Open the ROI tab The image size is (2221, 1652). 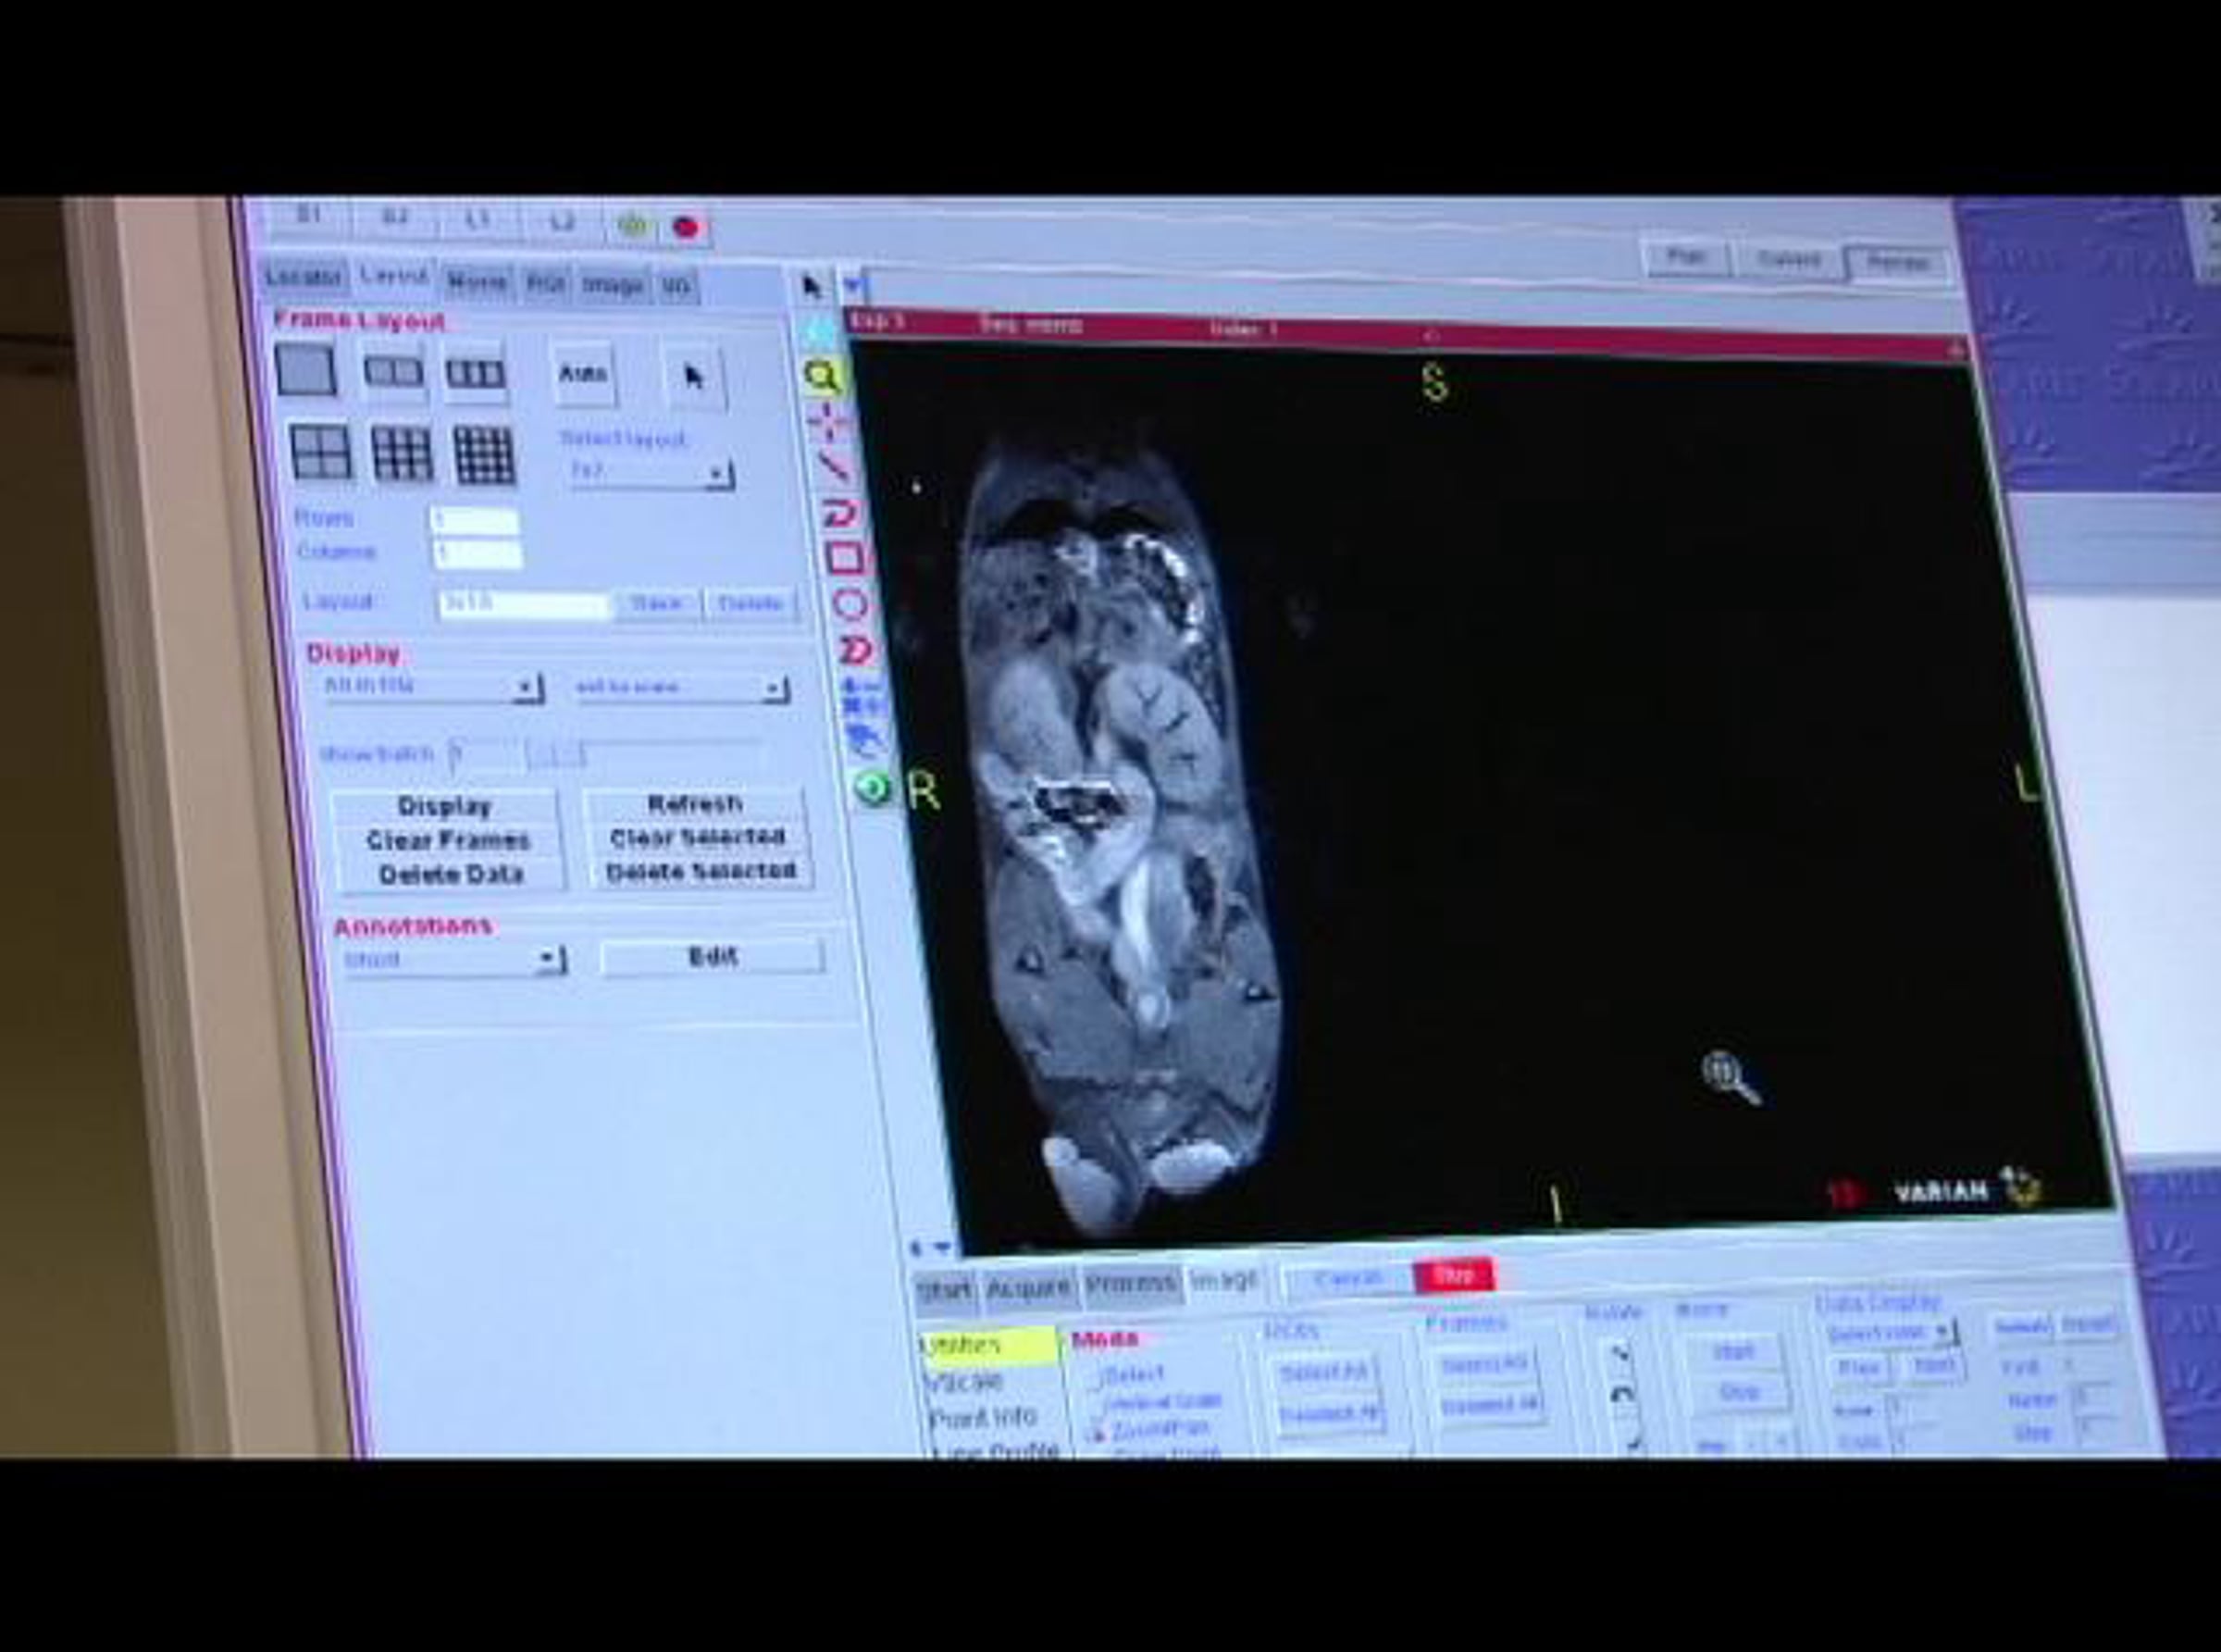(545, 284)
